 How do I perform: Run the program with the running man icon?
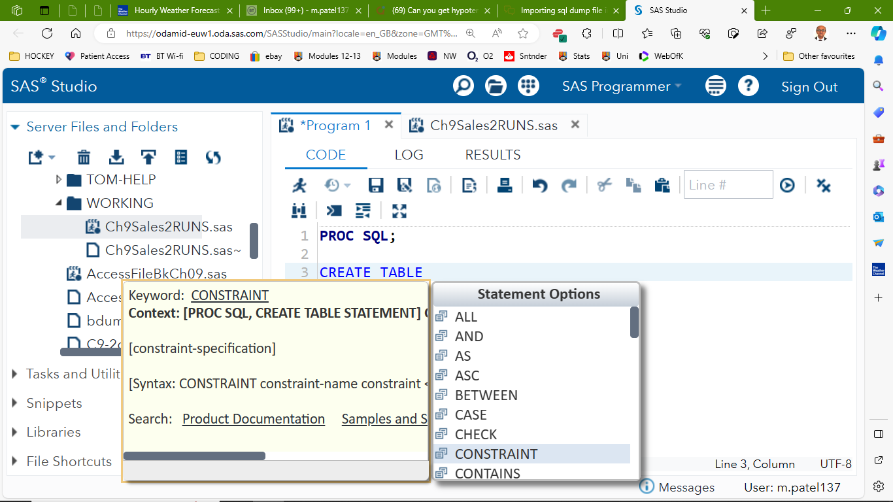click(x=299, y=185)
